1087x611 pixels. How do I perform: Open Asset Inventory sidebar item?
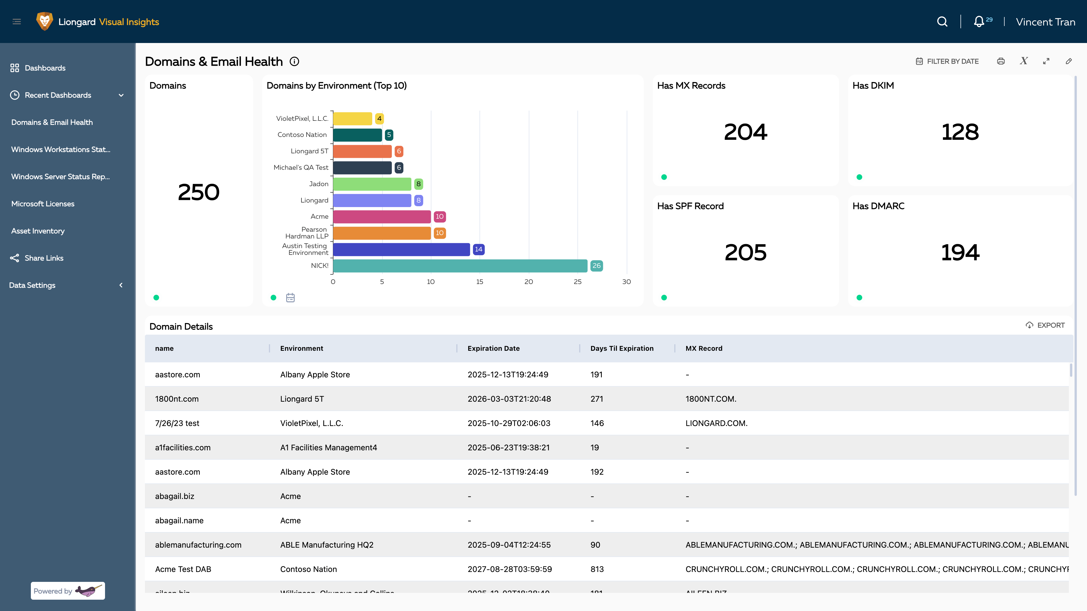[38, 231]
